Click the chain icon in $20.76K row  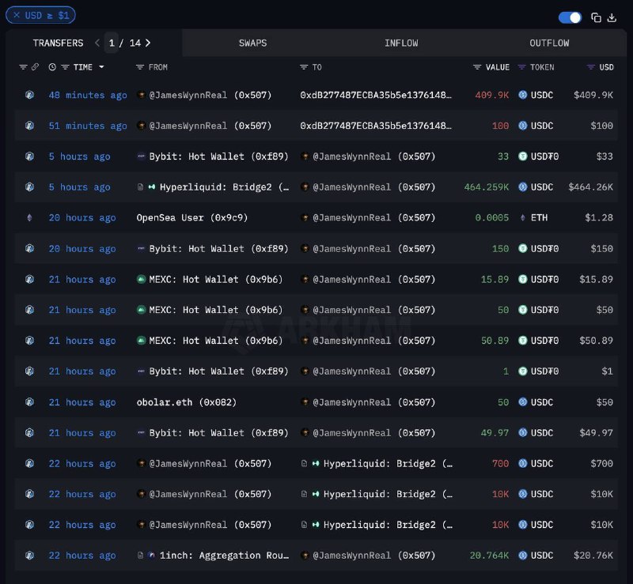[x=29, y=556]
